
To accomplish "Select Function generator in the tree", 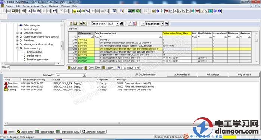I will (x=38, y=60).
